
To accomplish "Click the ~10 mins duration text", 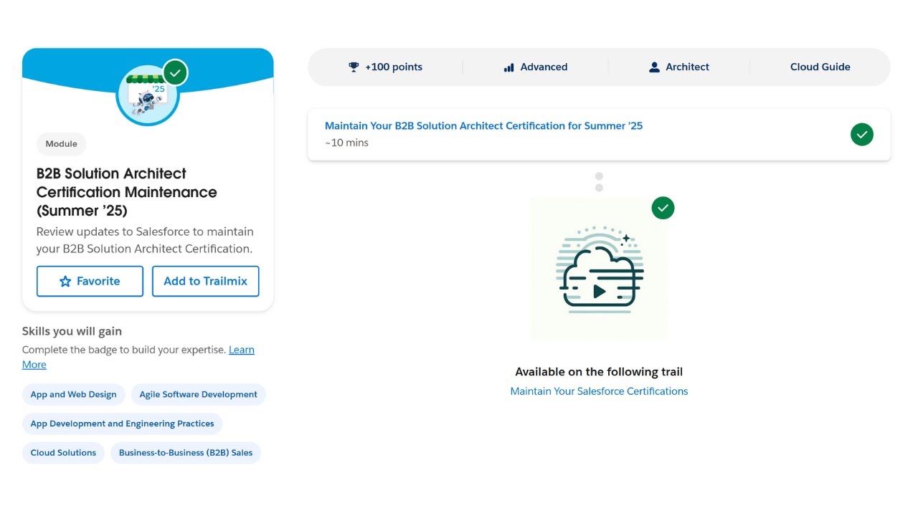I will (x=346, y=143).
